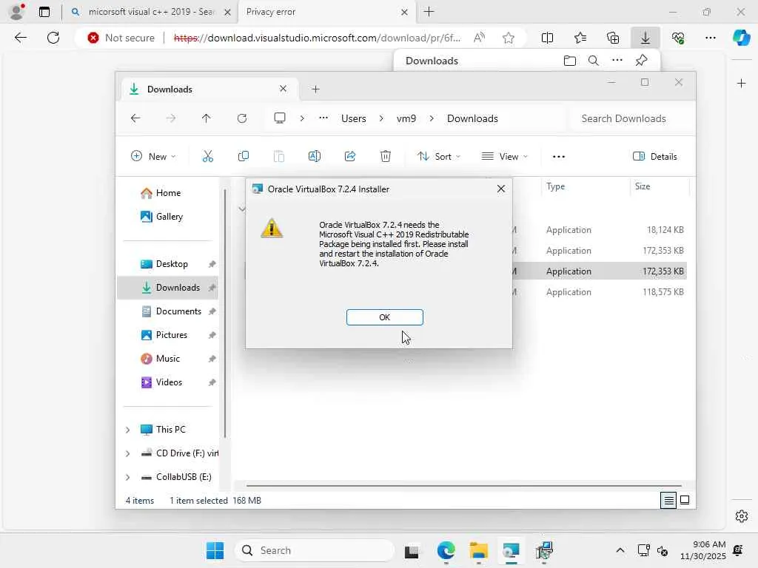The width and height of the screenshot is (758, 568).
Task: Open the Copilot icon in Edge
Action: point(741,38)
